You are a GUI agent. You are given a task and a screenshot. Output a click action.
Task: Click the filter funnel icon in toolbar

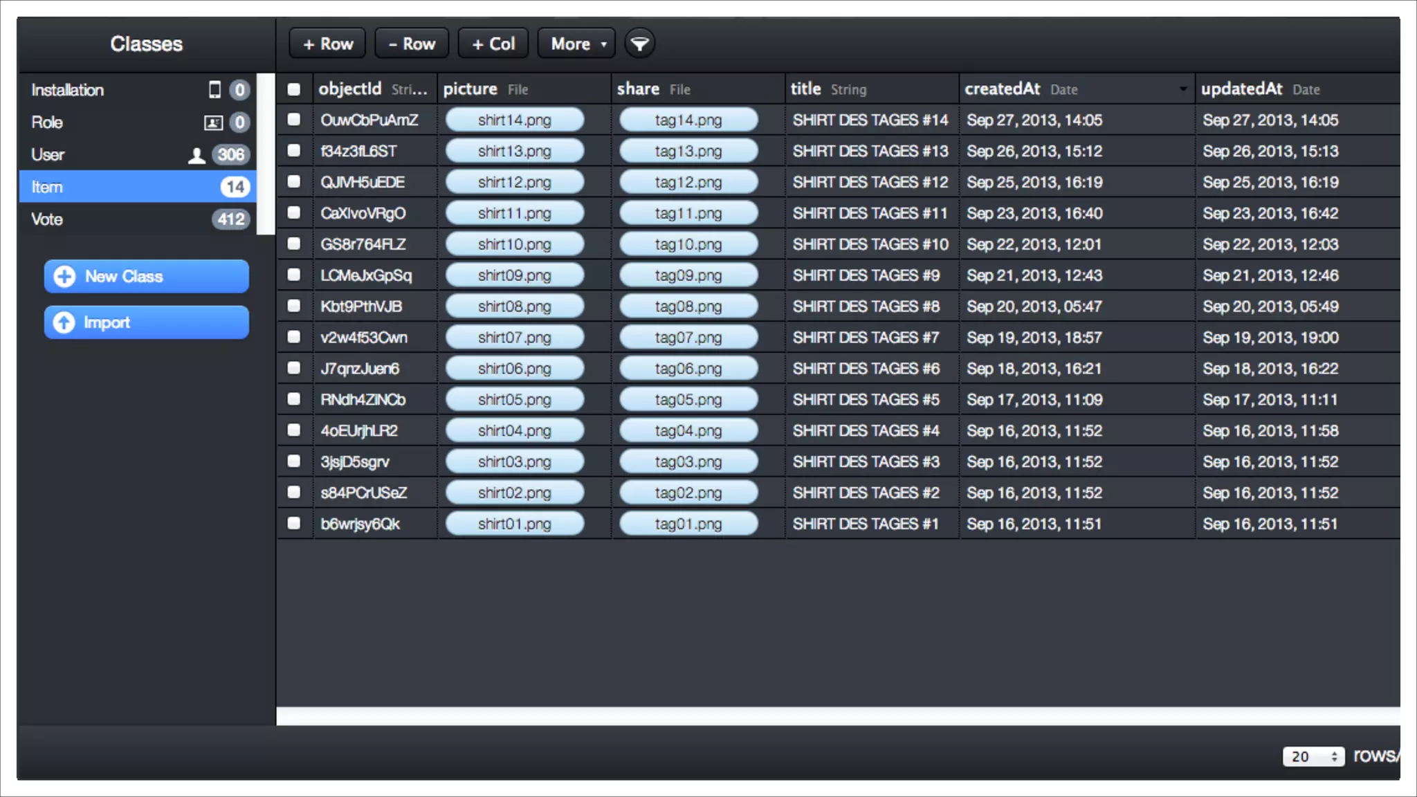639,44
